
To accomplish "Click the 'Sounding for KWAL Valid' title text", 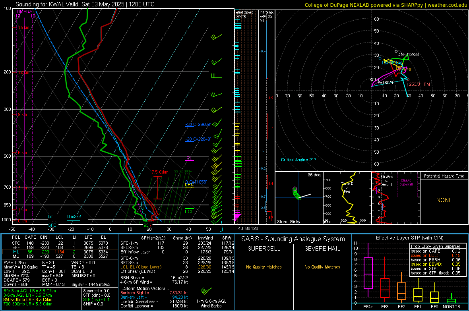I will click(47, 4).
